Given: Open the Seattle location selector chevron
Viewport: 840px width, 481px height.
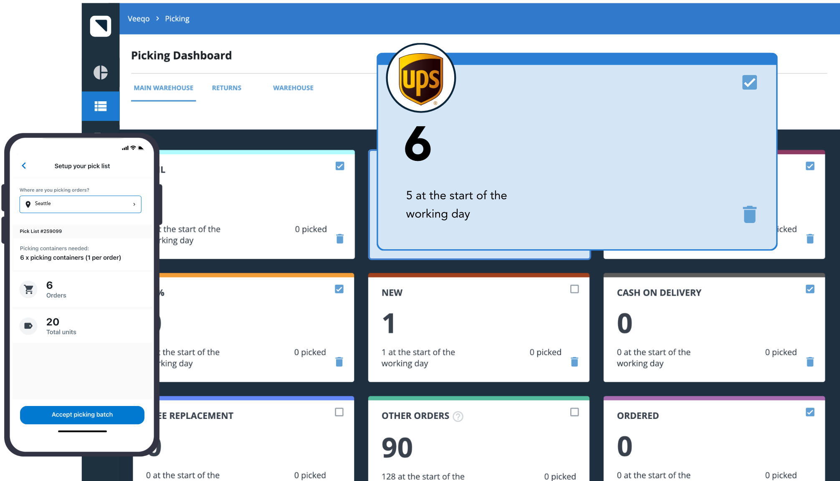Looking at the screenshot, I should point(134,204).
